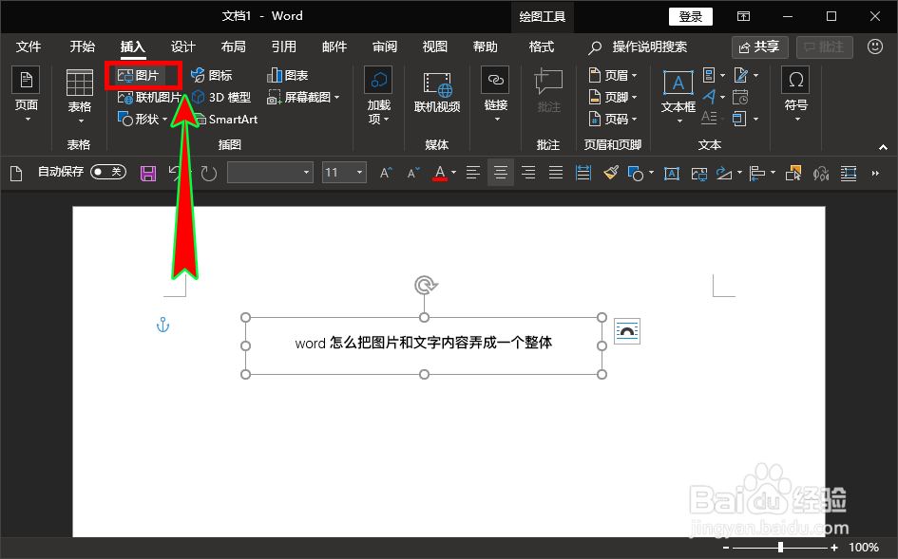Open the 图标 (Icons) gallery

coord(211,76)
